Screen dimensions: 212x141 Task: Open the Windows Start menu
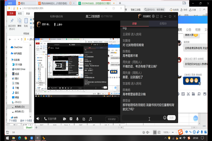coord(7,138)
